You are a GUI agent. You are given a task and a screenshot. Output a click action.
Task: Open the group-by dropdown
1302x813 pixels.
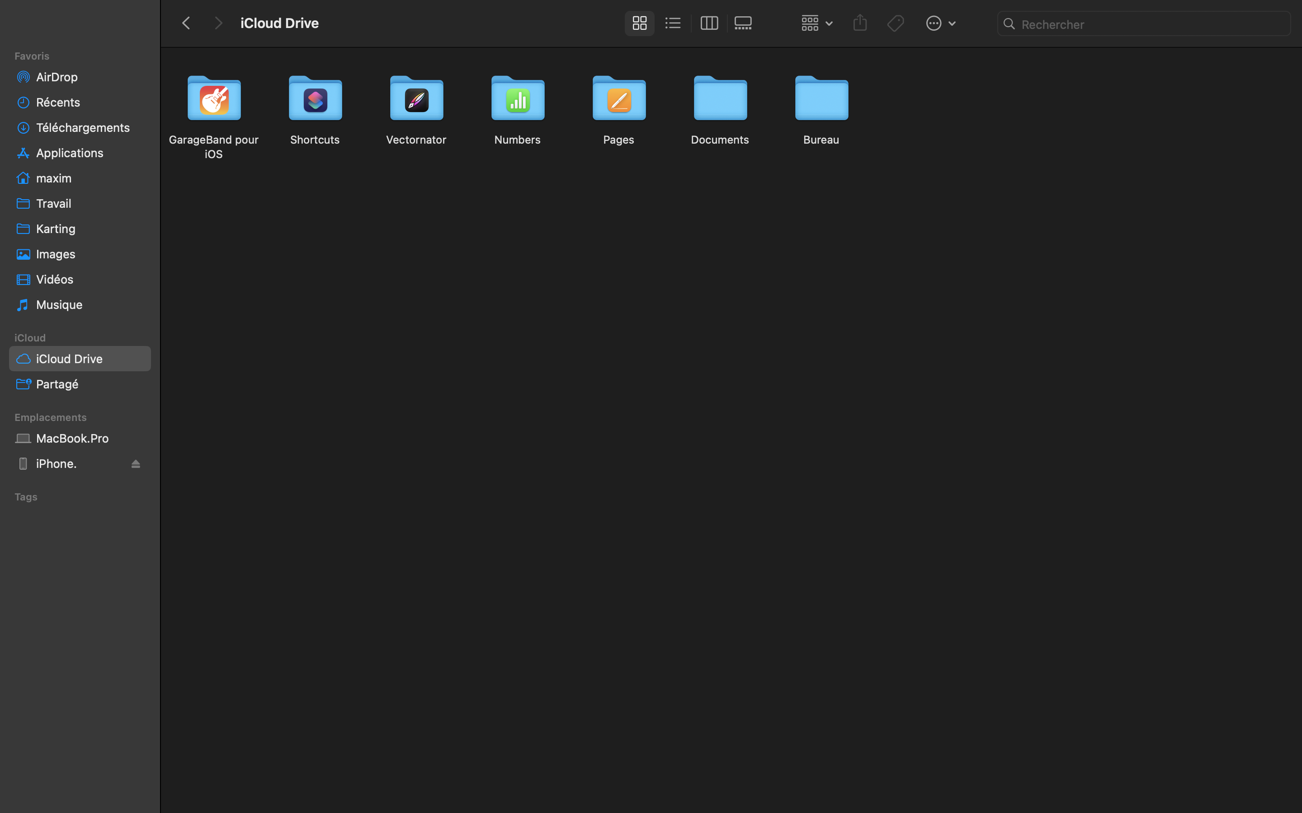[816, 23]
